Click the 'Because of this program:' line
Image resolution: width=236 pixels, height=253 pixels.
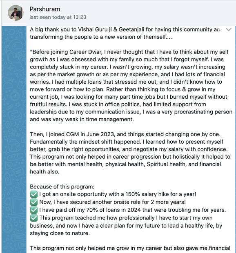62,186
